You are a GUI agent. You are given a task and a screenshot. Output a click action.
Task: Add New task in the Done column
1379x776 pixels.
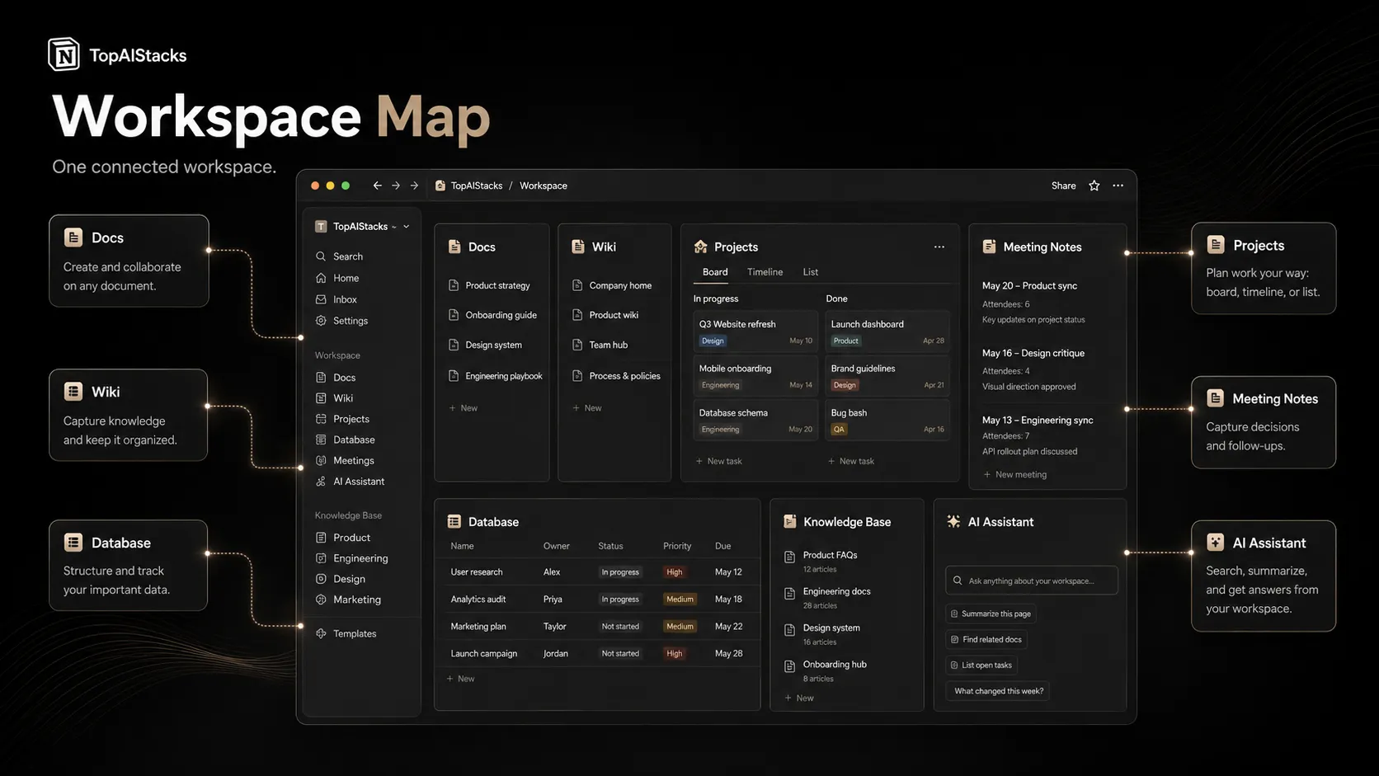pyautogui.click(x=851, y=461)
